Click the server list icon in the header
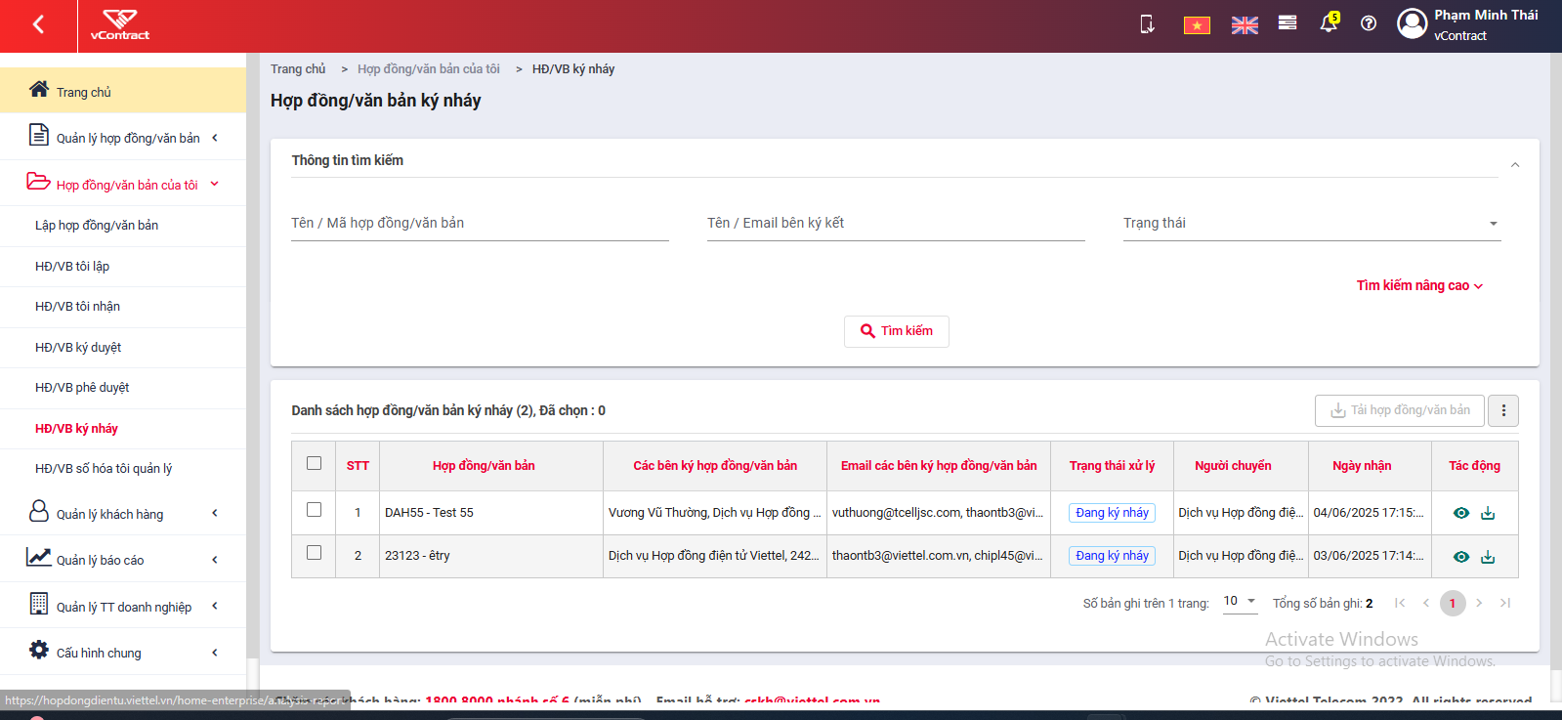1562x720 pixels. (x=1288, y=22)
